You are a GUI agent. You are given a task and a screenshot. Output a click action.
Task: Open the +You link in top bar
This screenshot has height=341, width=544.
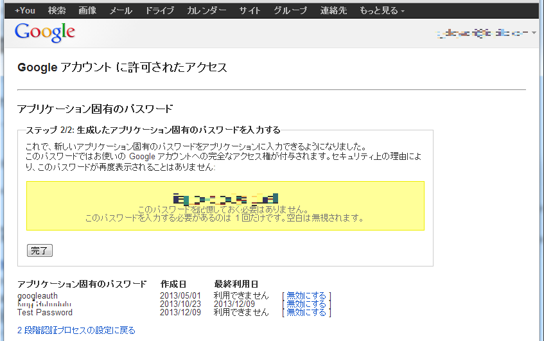pyautogui.click(x=25, y=11)
